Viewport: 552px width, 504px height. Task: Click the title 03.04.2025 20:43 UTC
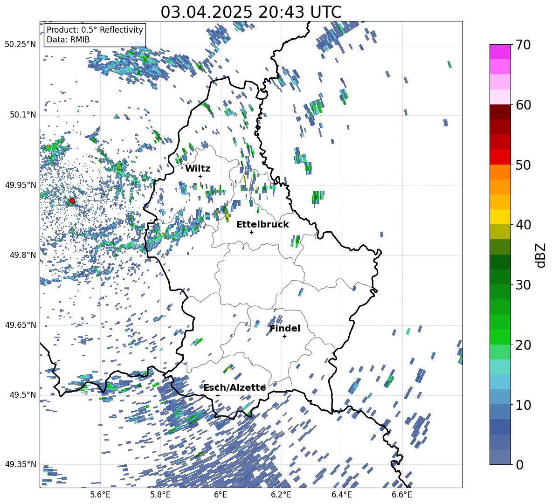click(x=251, y=12)
